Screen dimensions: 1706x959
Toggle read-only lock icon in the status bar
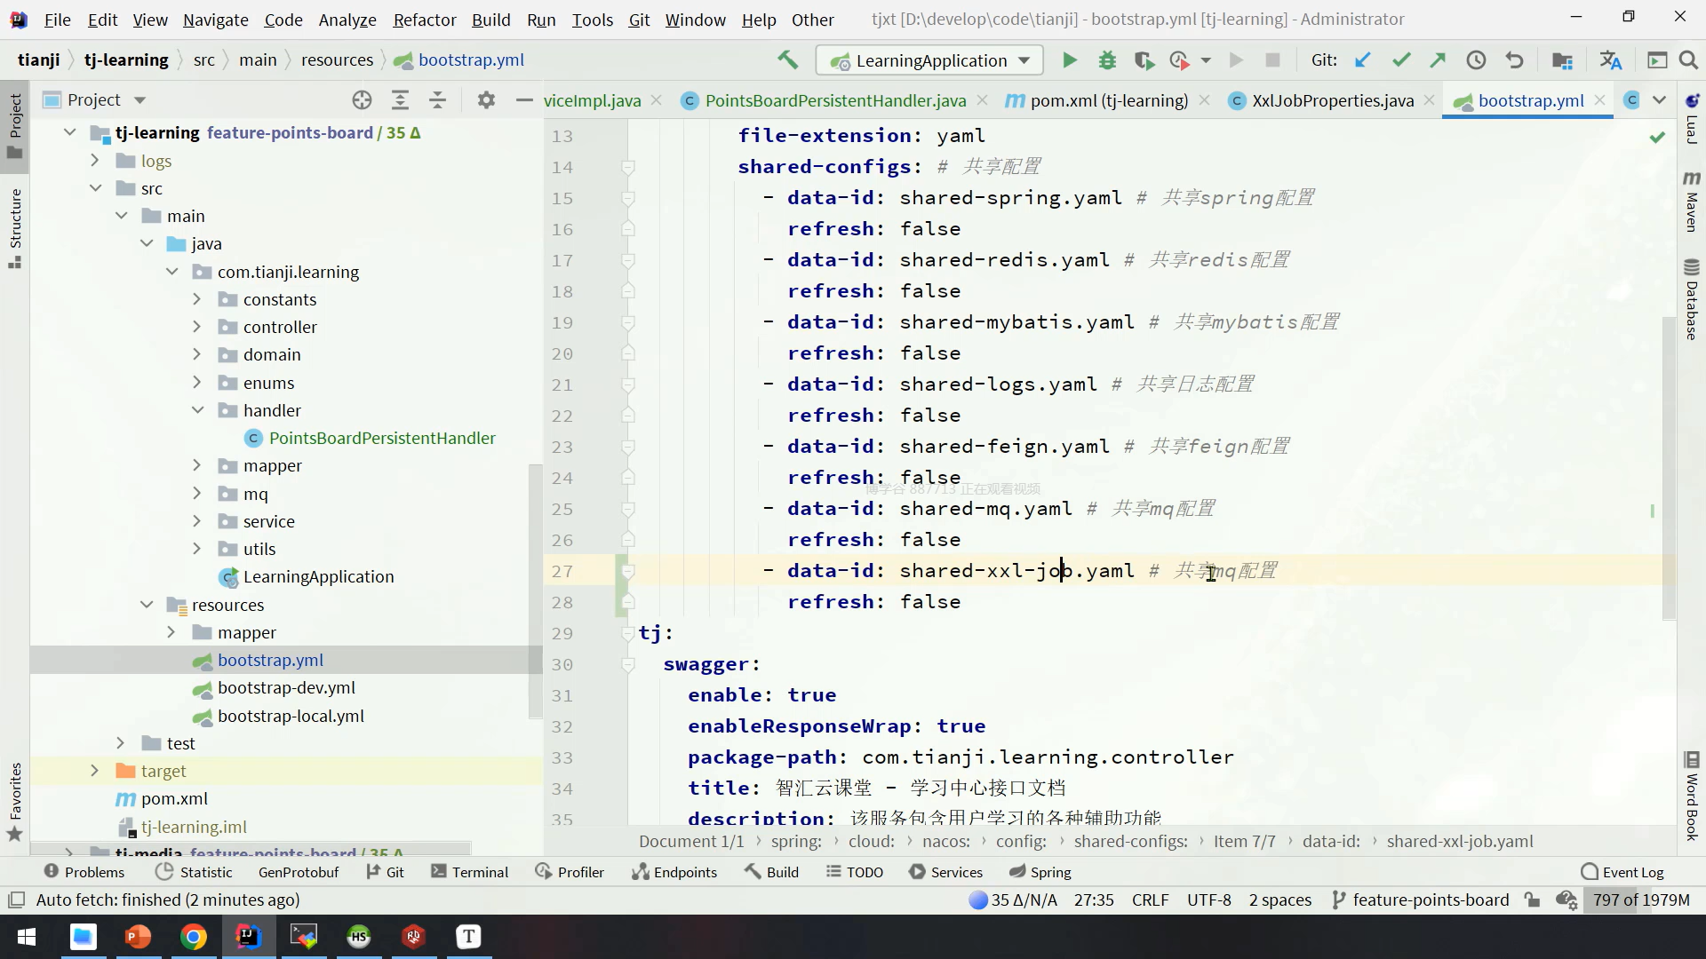click(x=1532, y=900)
